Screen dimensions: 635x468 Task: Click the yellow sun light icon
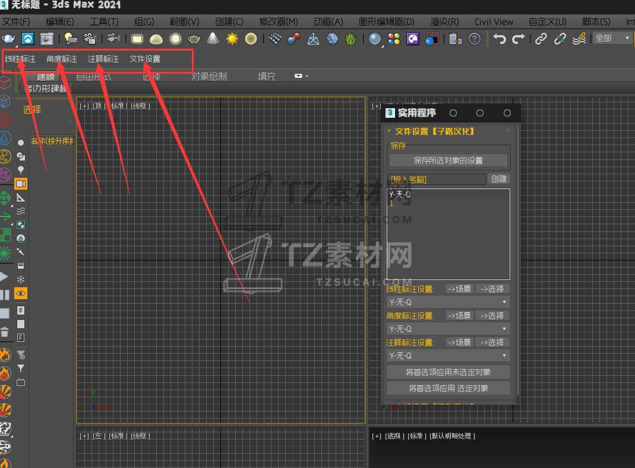[232, 39]
